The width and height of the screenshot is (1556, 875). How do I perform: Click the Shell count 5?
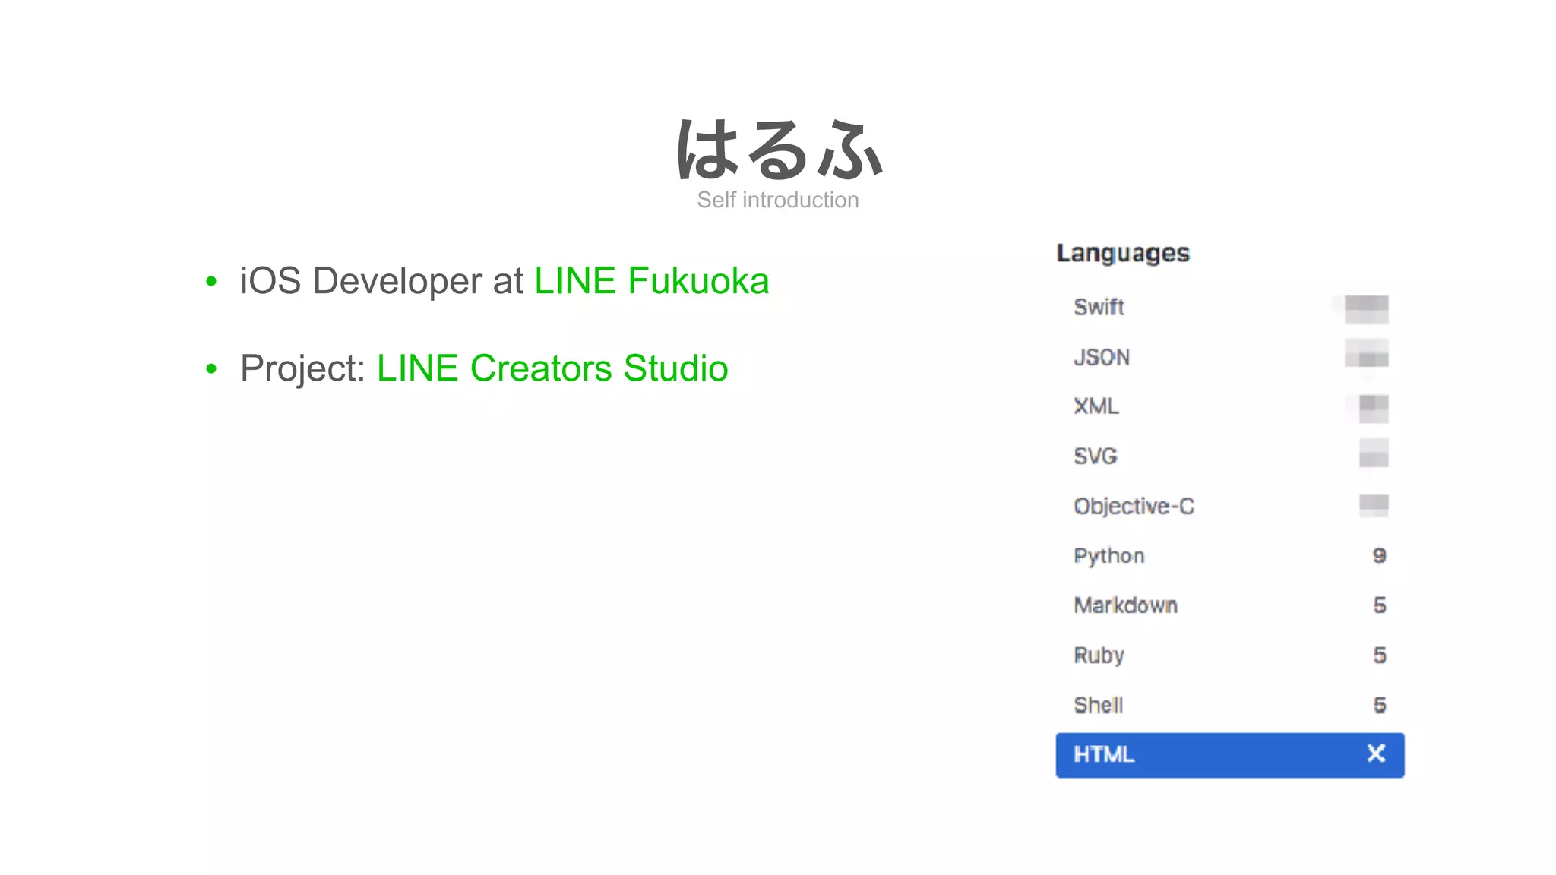[x=1380, y=705]
